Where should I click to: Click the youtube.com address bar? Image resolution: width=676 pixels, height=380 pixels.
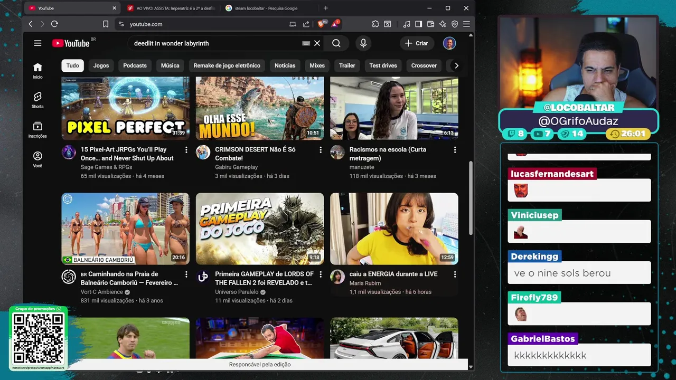point(206,24)
